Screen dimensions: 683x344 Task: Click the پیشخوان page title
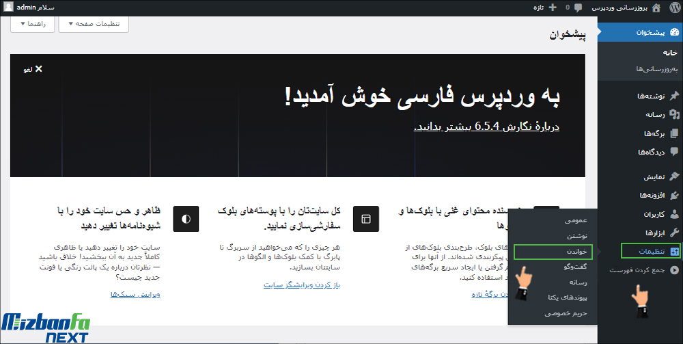click(x=568, y=36)
